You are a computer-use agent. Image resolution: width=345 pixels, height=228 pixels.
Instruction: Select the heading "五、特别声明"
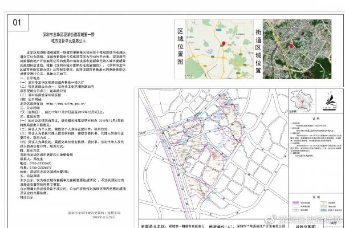pos(30,176)
